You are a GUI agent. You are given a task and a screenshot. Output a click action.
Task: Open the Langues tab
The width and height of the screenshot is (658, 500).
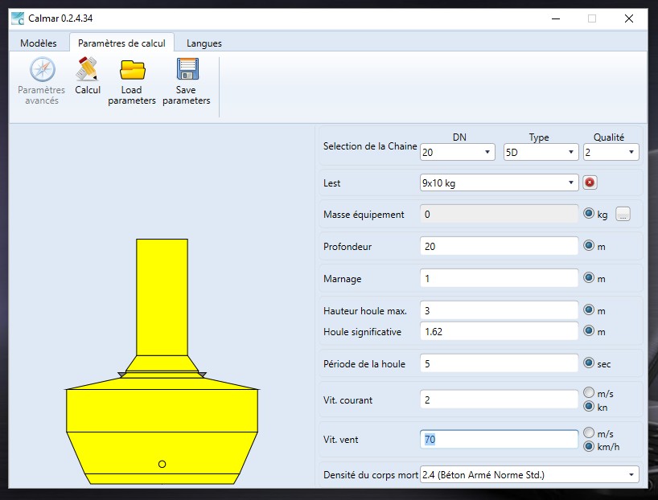[204, 43]
